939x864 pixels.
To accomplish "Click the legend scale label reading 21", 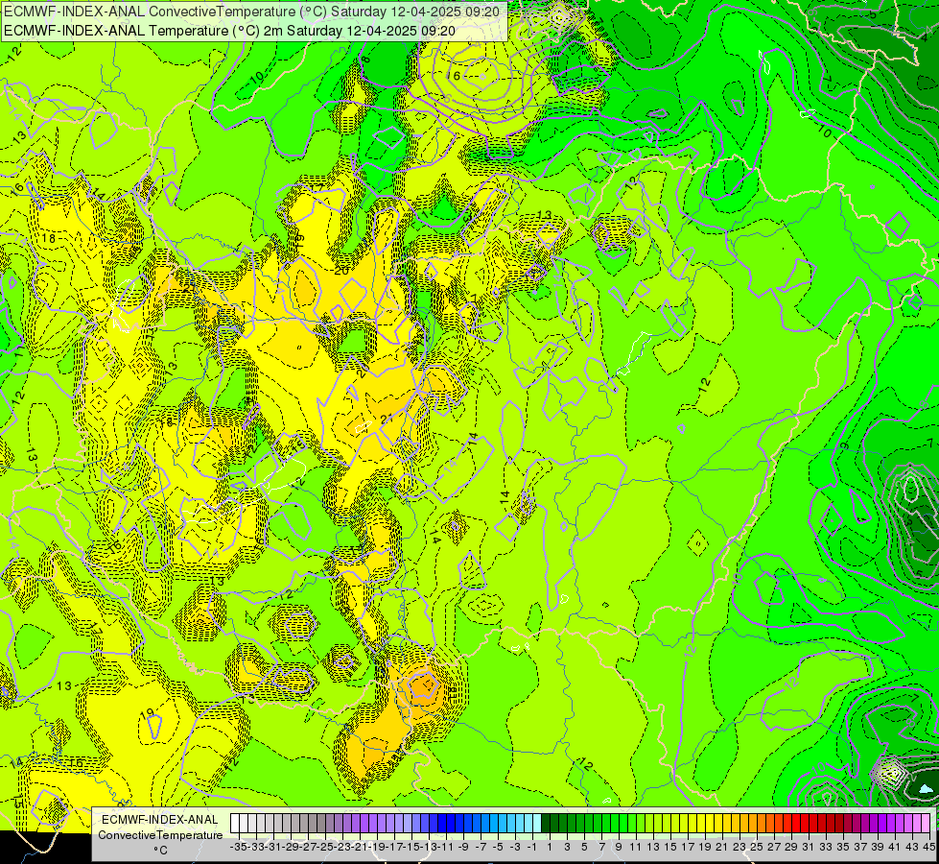I will click(723, 848).
